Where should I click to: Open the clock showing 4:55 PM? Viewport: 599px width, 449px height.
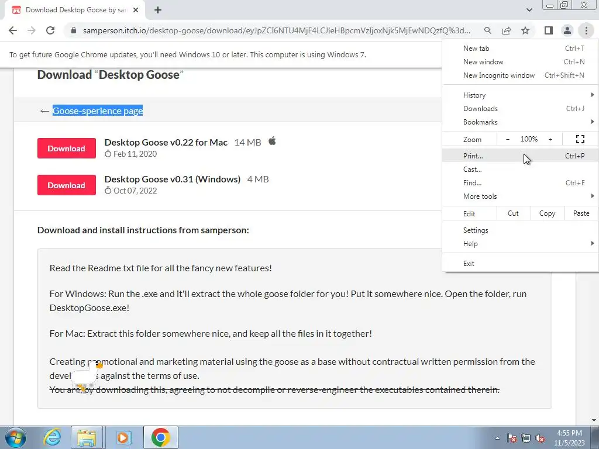[569, 438]
